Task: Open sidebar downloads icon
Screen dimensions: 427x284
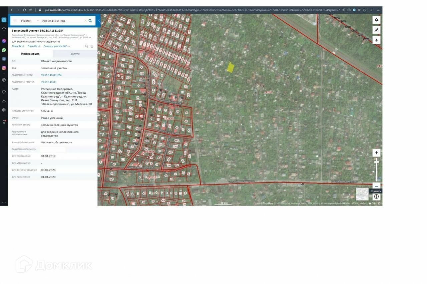Action: [4, 101]
